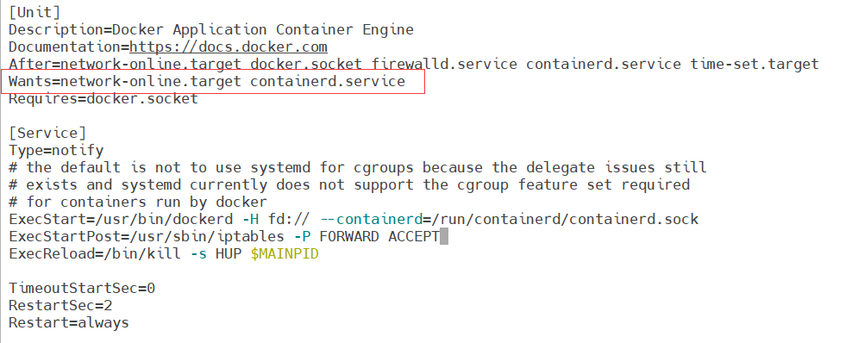Viewport: 858px width, 343px height.
Task: Place cursor on the [Service] section header
Action: point(47,134)
